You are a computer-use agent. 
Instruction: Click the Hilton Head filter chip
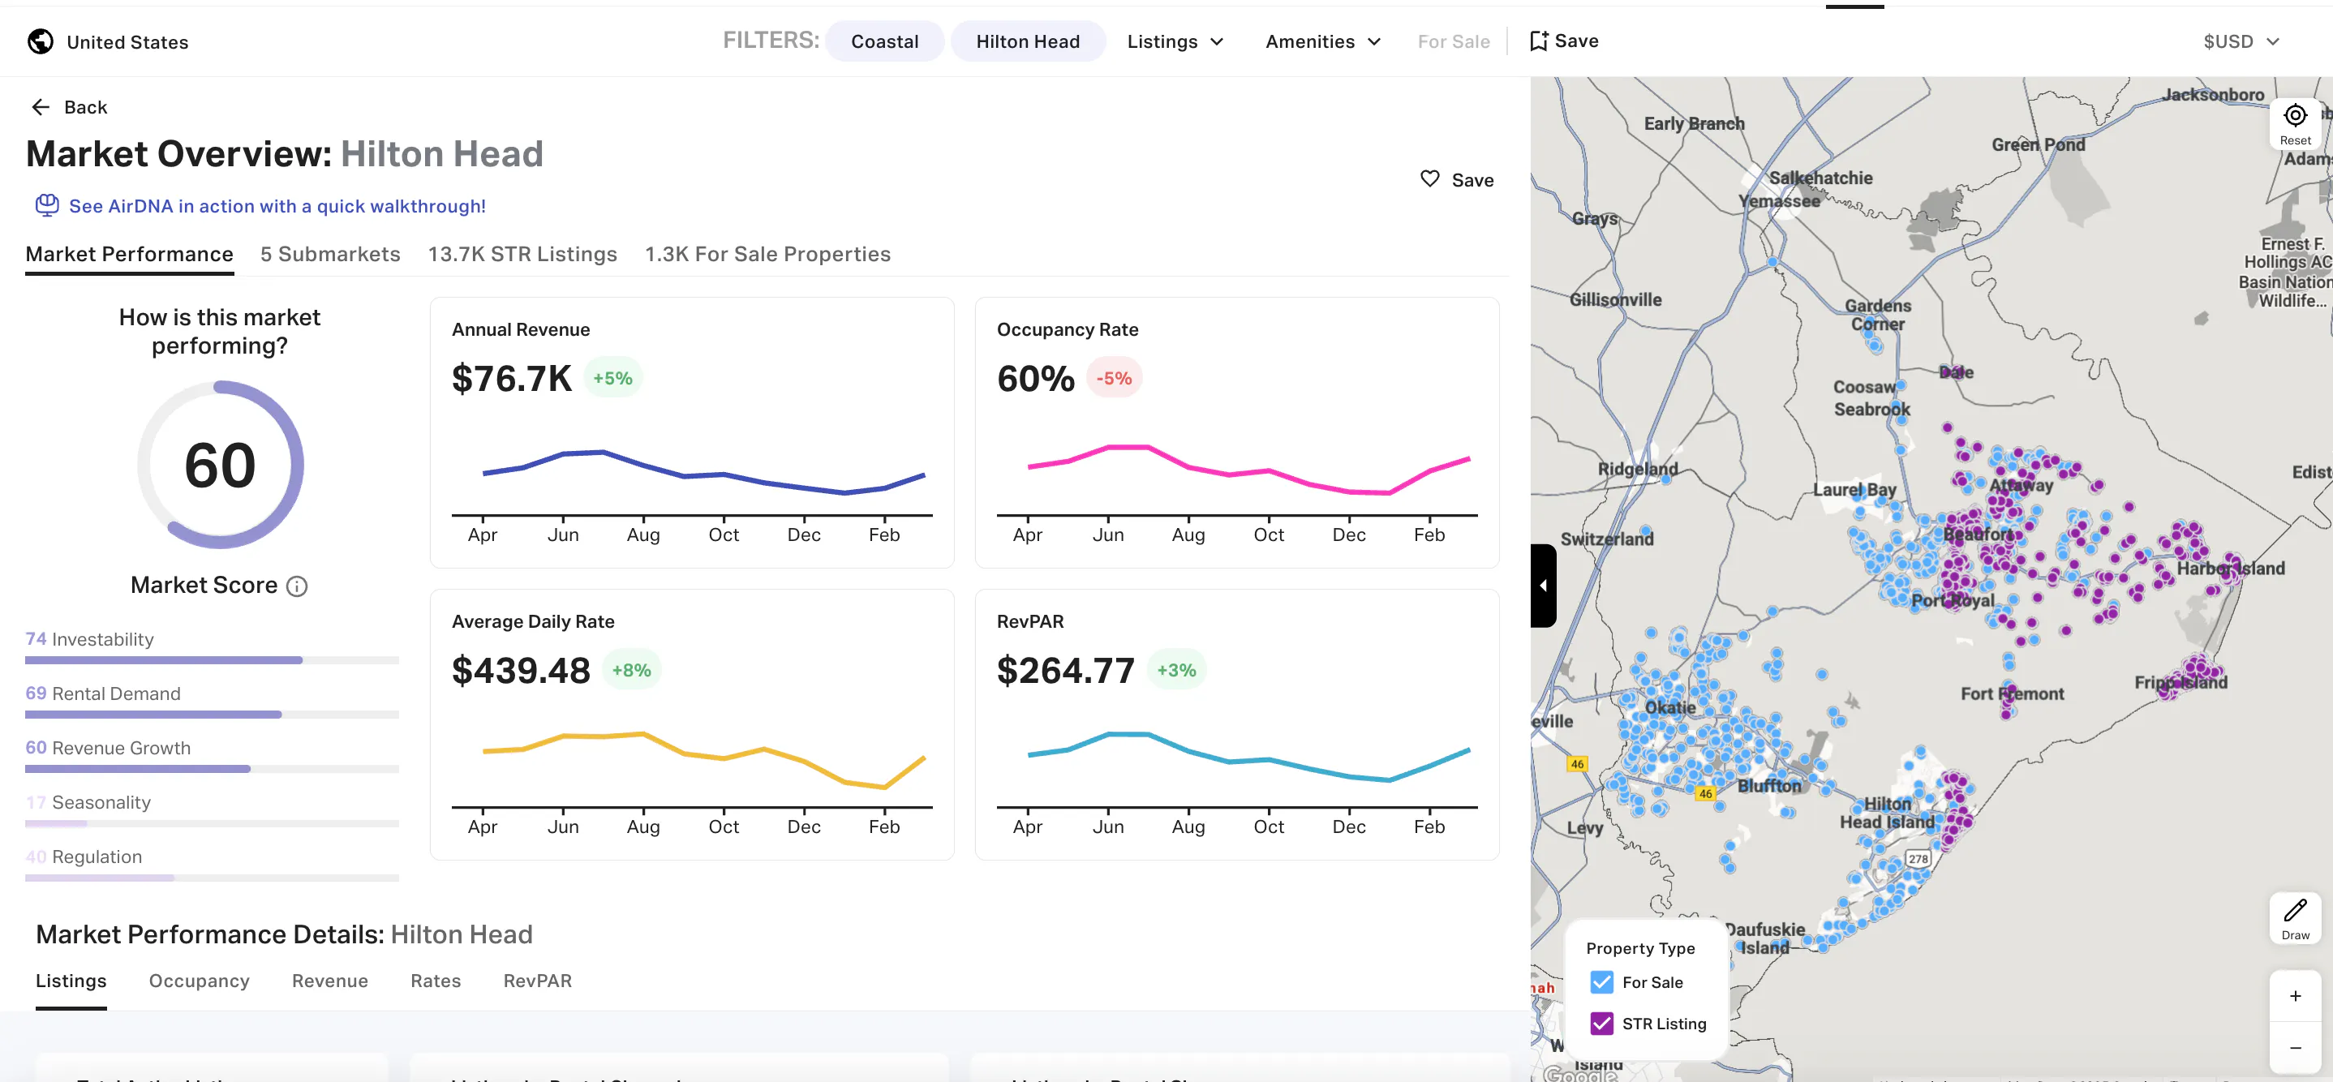tap(1028, 41)
